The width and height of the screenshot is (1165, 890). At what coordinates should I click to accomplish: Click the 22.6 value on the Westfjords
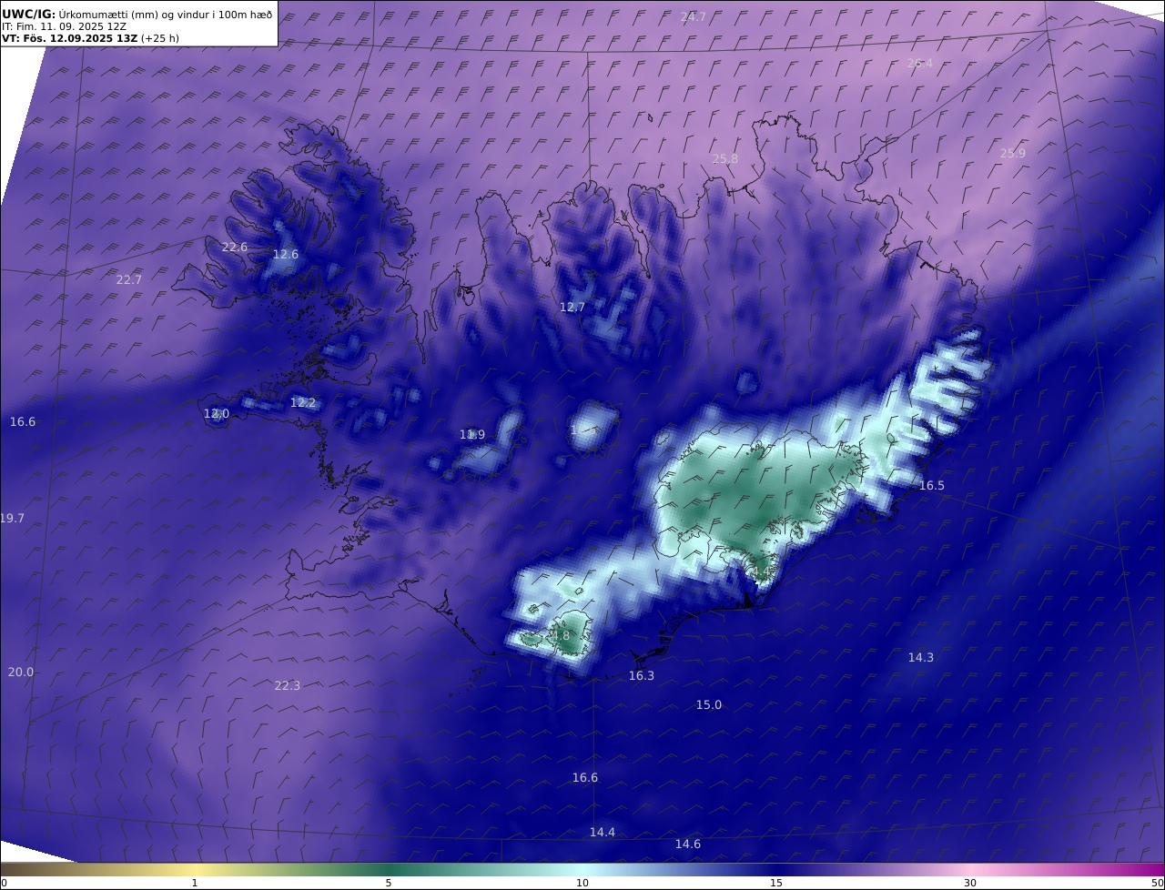[234, 247]
